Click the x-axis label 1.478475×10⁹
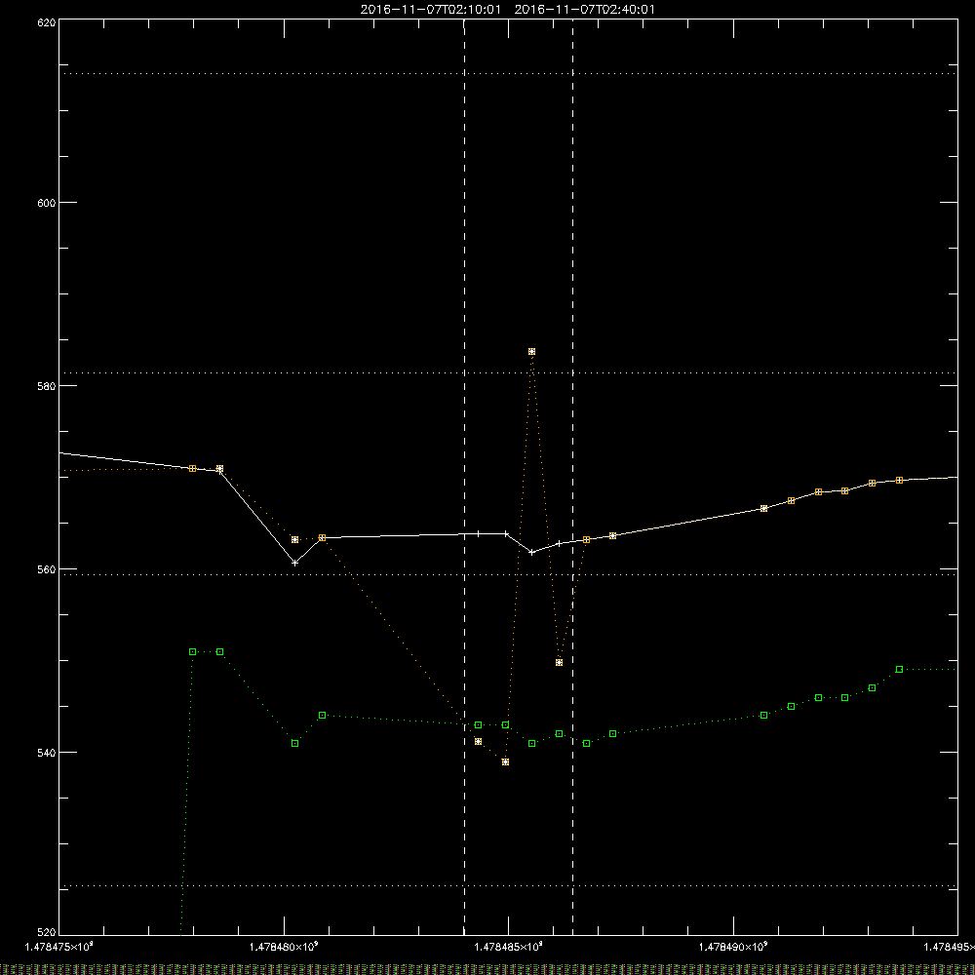The width and height of the screenshot is (975, 975). click(59, 947)
